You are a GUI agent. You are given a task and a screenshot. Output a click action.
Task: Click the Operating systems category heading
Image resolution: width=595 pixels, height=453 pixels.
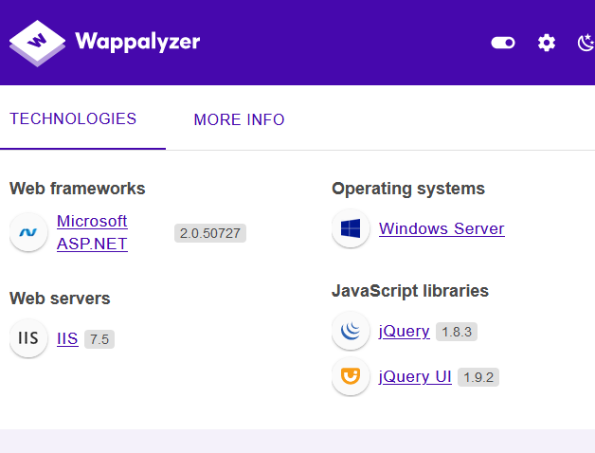pyautogui.click(x=408, y=189)
